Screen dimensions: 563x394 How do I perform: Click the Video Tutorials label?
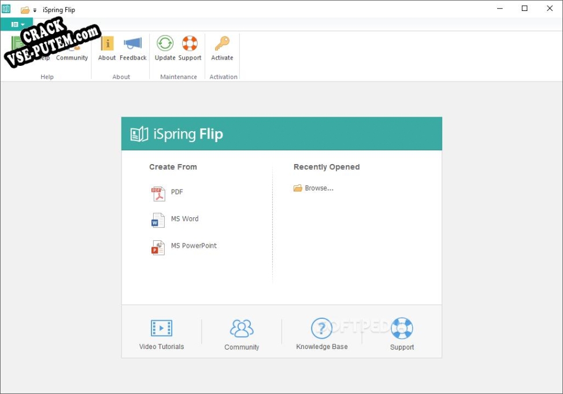162,347
